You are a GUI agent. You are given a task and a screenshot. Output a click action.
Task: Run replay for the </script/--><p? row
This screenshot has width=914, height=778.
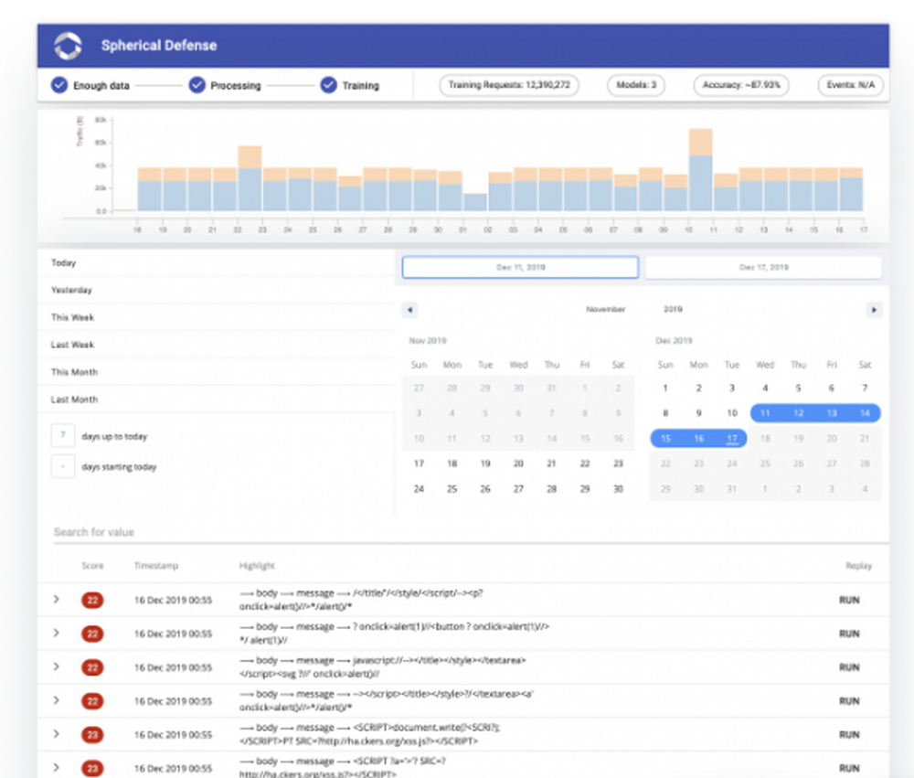click(x=849, y=600)
